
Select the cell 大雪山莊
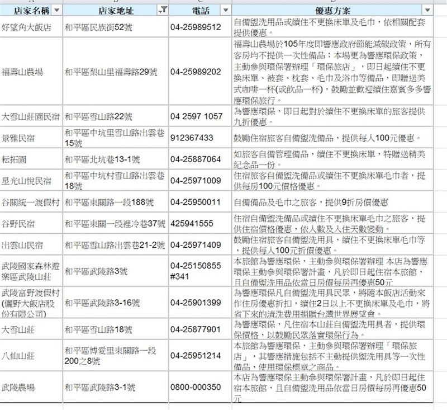31,329
